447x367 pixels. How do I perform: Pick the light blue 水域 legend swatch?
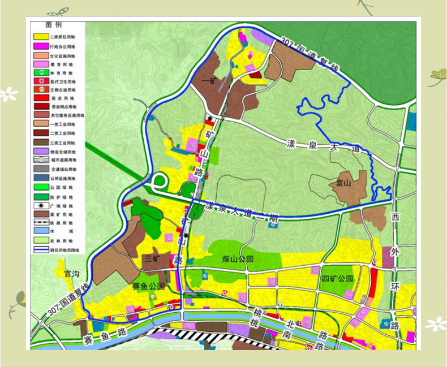pyautogui.click(x=40, y=231)
